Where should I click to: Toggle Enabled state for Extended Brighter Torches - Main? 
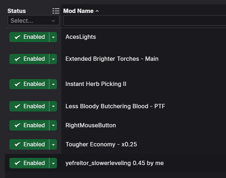[x=29, y=59]
